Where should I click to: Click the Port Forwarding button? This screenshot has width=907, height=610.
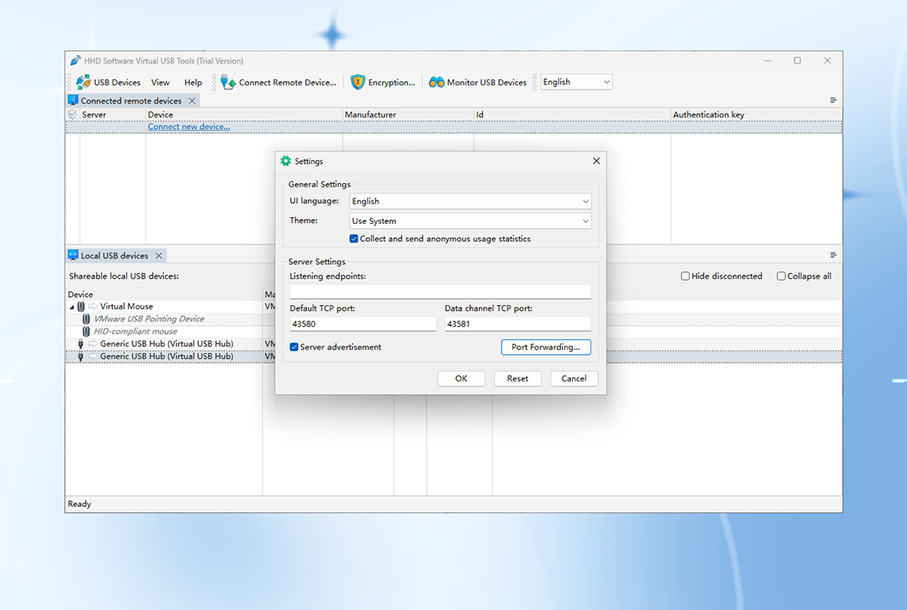click(545, 347)
